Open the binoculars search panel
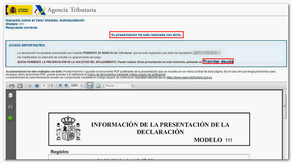292x163 pixels. click(x=11, y=107)
